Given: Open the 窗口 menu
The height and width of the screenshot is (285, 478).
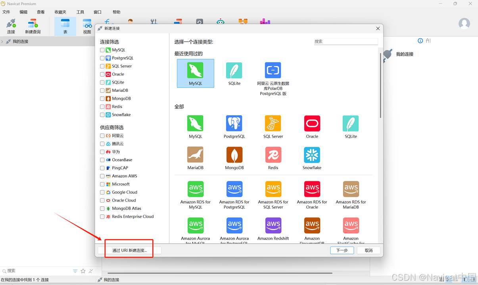Looking at the screenshot, I should pos(97,12).
